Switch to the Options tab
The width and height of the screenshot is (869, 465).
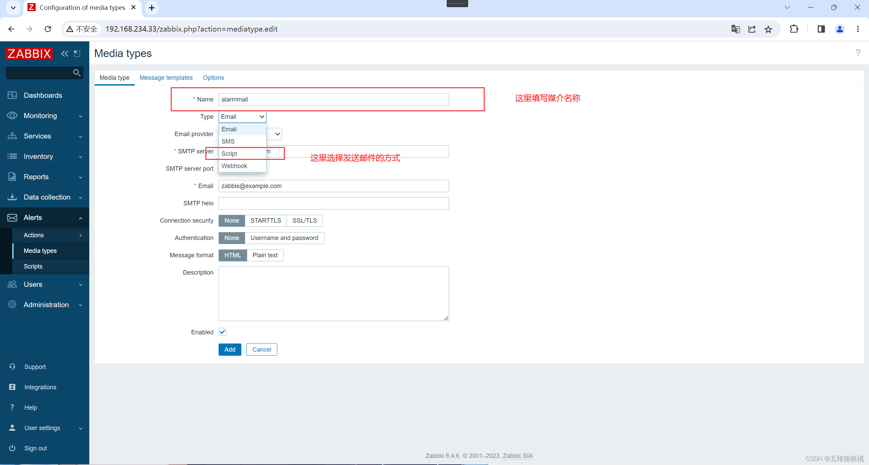(x=214, y=78)
